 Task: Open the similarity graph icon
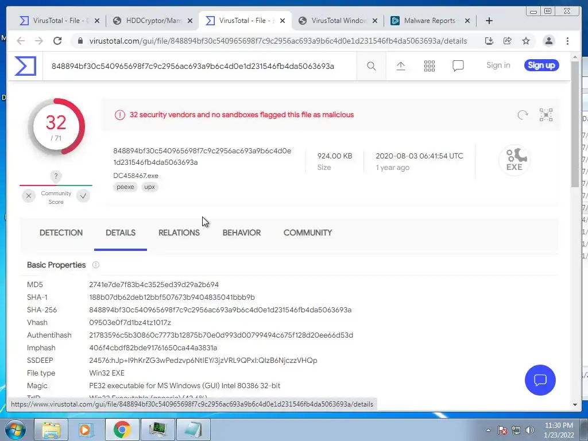tap(546, 115)
